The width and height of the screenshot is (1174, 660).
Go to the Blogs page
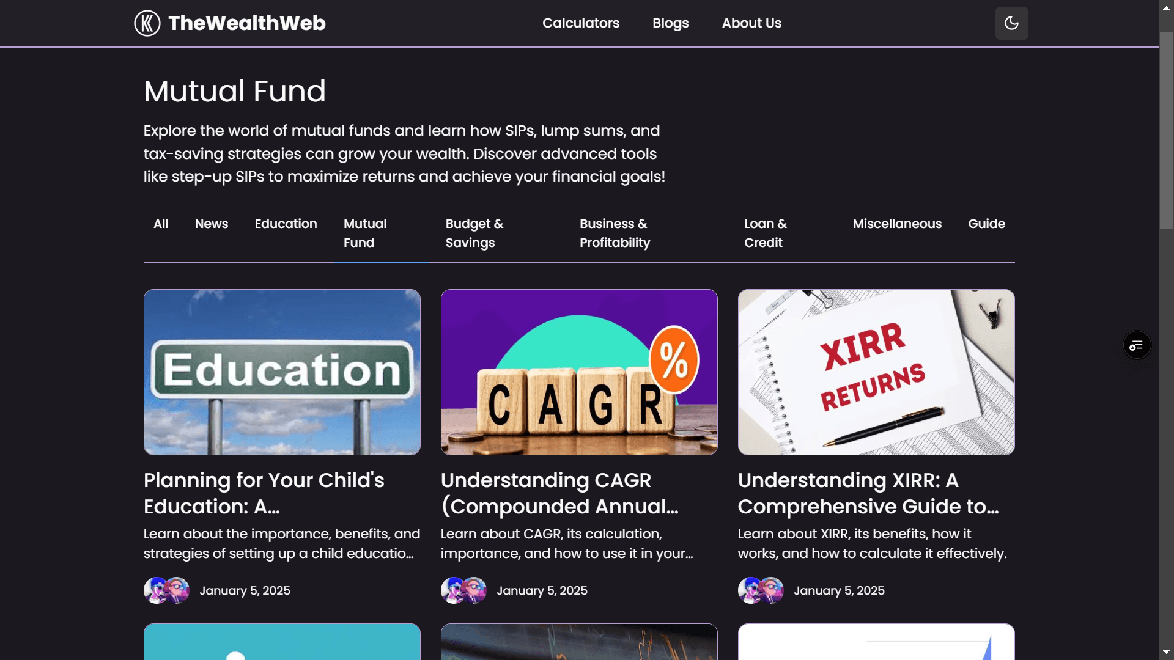point(670,23)
